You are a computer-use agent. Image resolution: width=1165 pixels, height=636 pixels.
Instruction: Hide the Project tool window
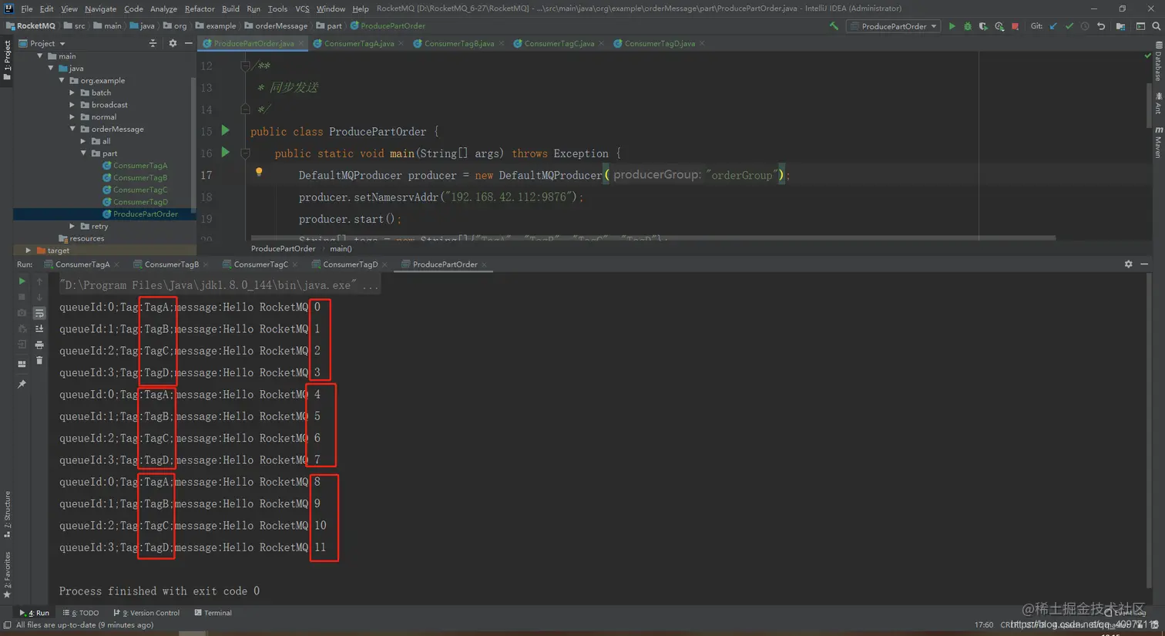click(189, 43)
